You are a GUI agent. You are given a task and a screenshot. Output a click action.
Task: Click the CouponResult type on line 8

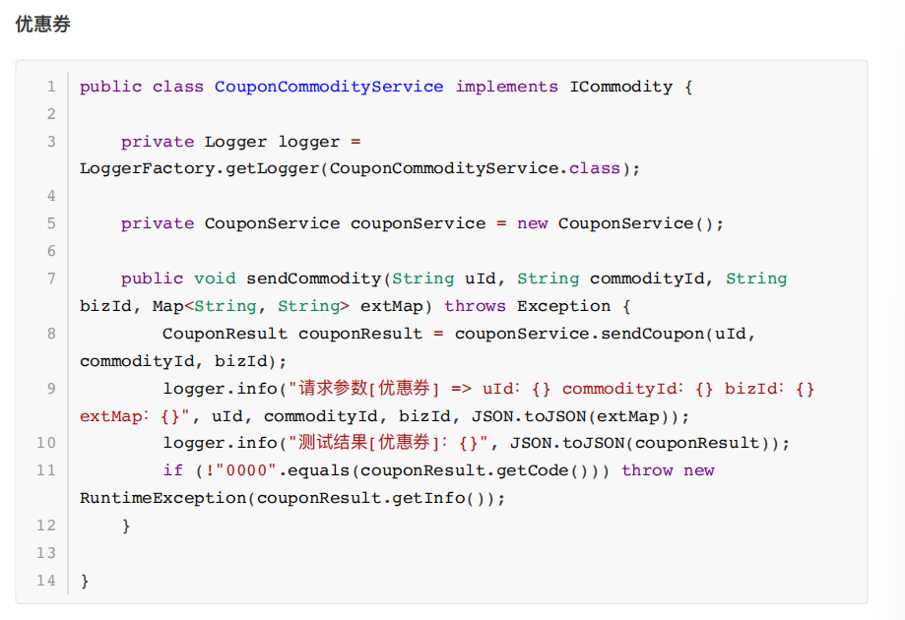click(225, 334)
